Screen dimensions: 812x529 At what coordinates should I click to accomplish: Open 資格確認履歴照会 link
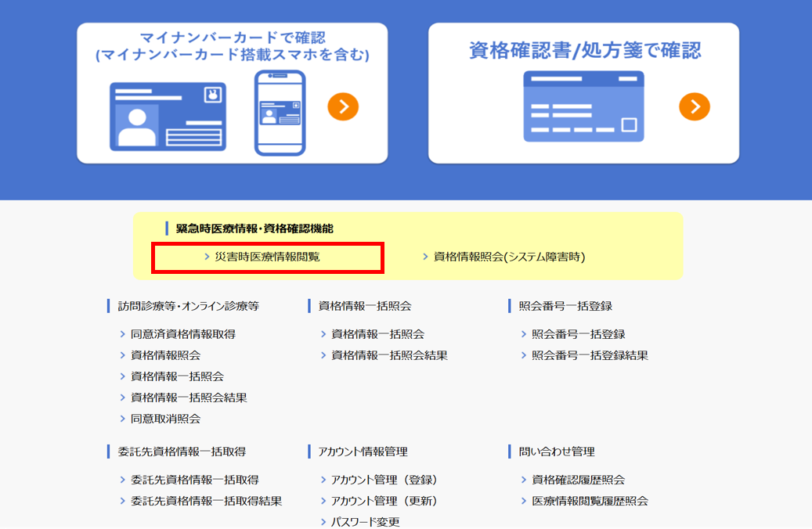(578, 480)
